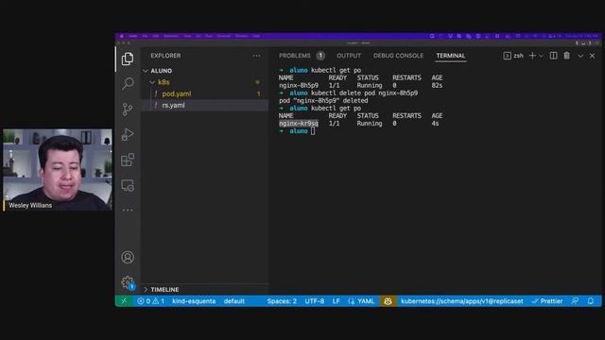The height and width of the screenshot is (340, 605).
Task: Create a new terminal with plus icon
Action: click(x=532, y=56)
